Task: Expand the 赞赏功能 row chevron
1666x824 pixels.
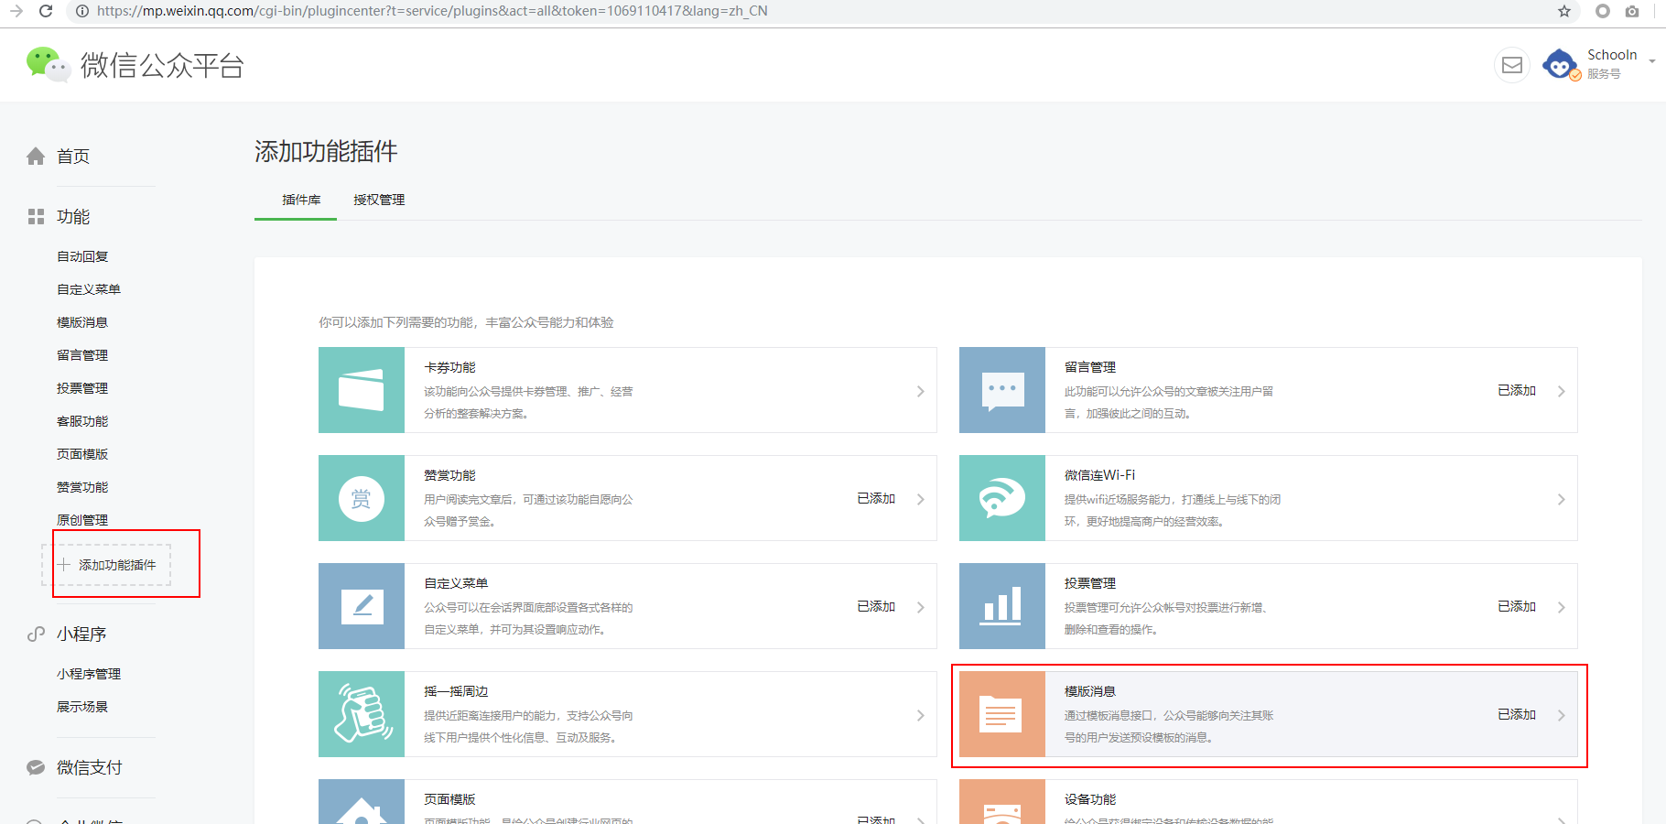Action: pos(921,499)
